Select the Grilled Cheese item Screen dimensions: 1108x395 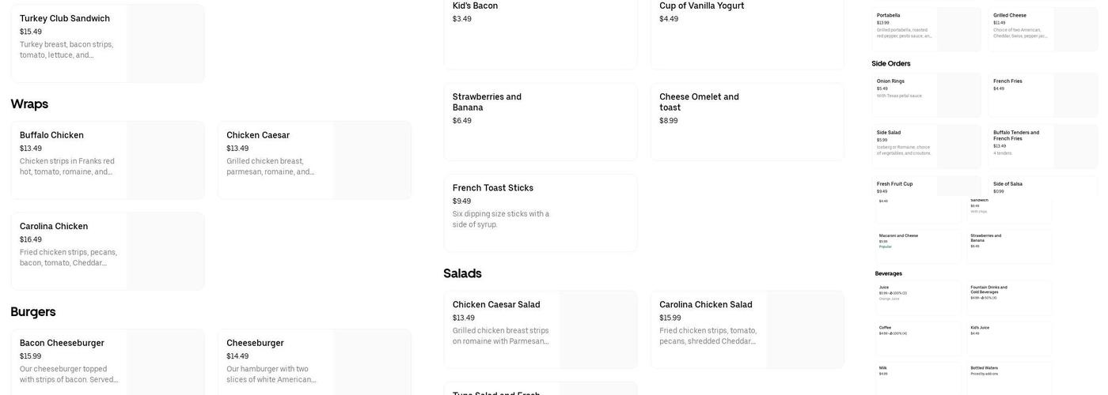1023,29
